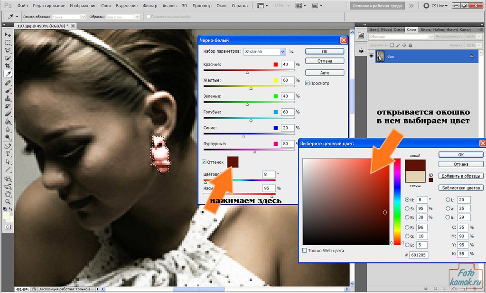Switch to the Стили panel tab
Image resolution: width=486 pixels, height=293 pixels.
click(x=399, y=29)
